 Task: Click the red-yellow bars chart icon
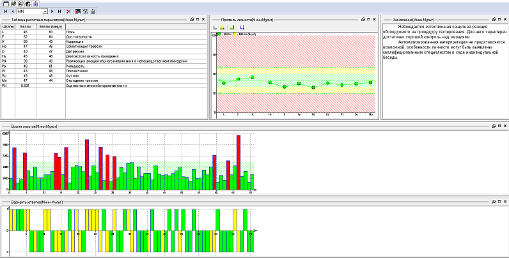[232, 27]
